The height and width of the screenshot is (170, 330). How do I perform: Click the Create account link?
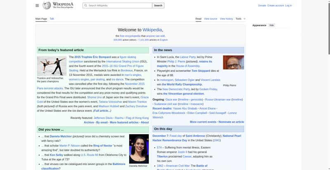point(276,5)
